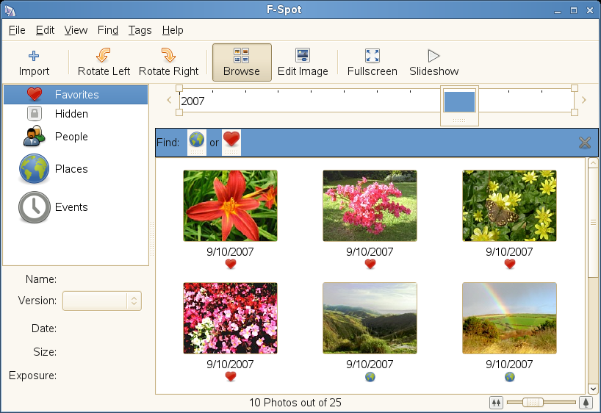601x413 pixels.
Task: Click the F-Spot window menu icon
Action: click(x=10, y=10)
